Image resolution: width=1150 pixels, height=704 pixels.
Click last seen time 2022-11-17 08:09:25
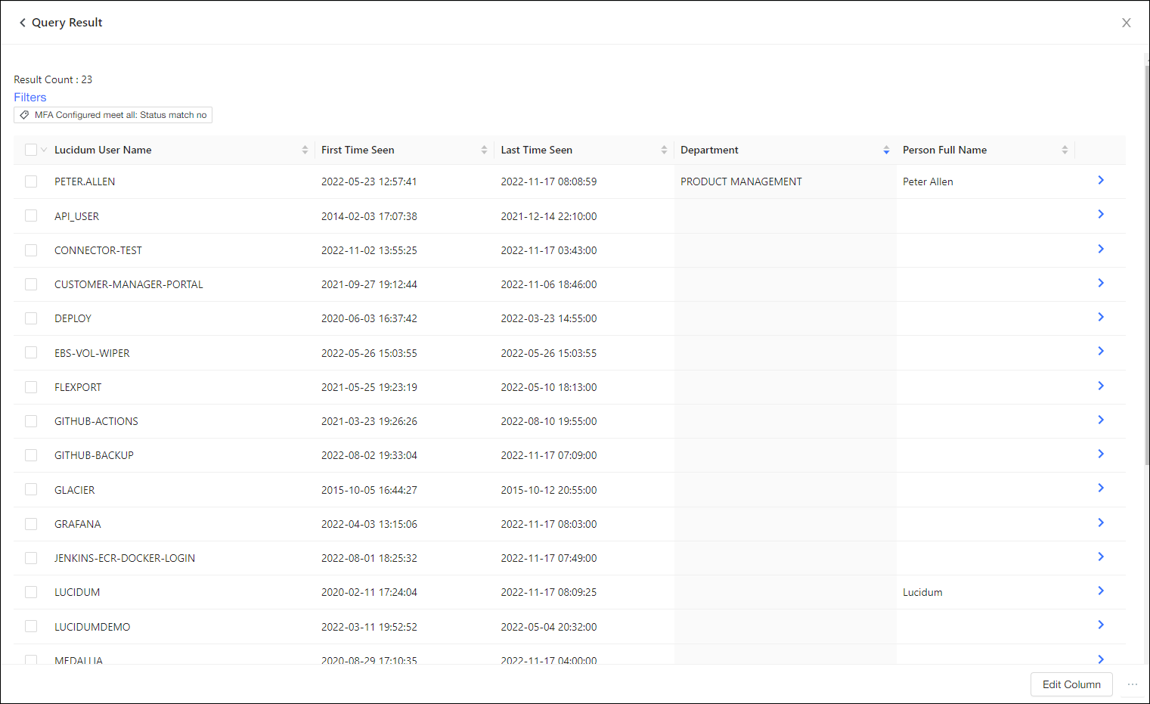click(548, 592)
